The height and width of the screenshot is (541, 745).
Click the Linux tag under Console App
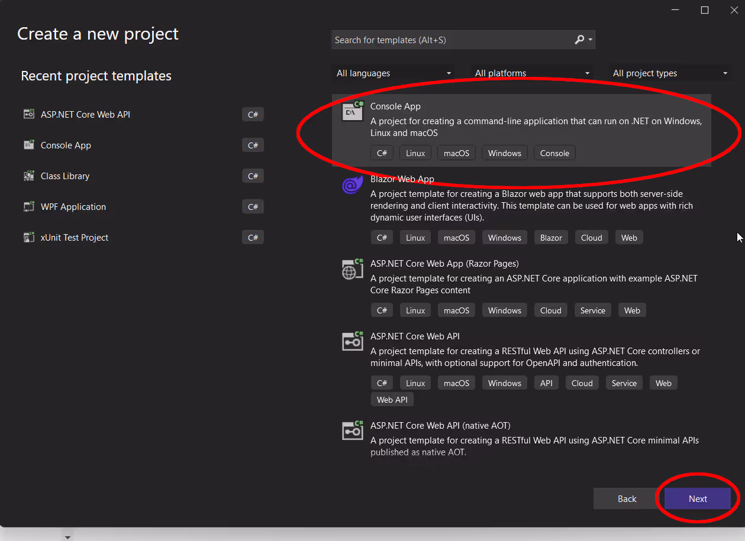[x=415, y=153]
